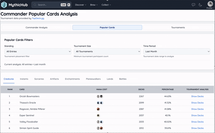
Task: Show Decks for Simian Spirit Guide
Action: pos(197,128)
